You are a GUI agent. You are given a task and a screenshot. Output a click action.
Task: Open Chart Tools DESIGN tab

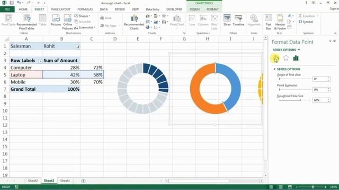pyautogui.click(x=194, y=9)
